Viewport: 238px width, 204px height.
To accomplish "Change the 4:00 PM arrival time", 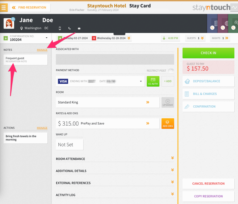I will point(170,38).
